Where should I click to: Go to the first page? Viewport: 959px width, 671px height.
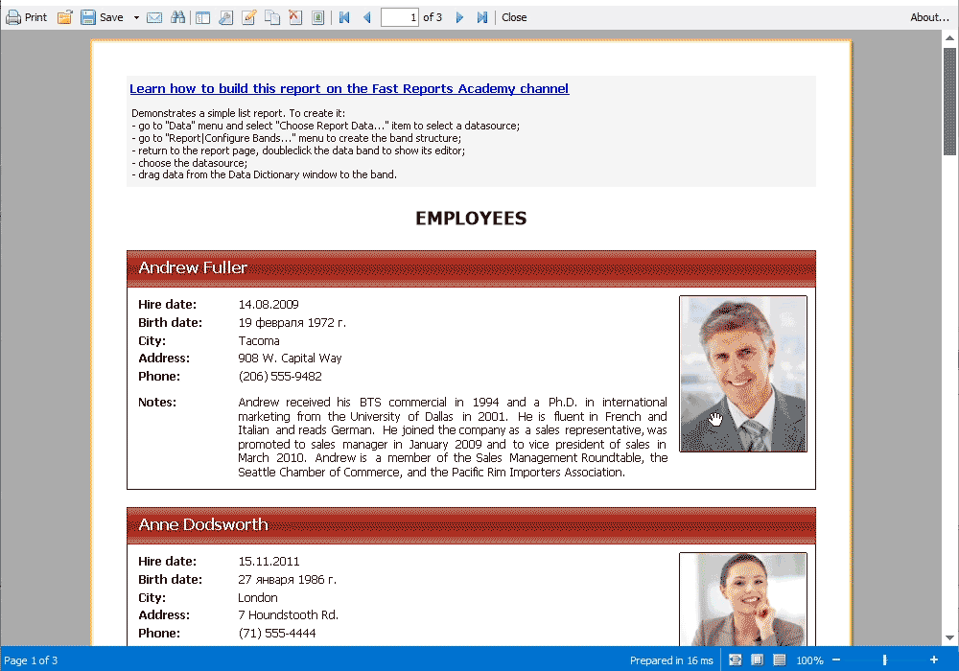344,17
